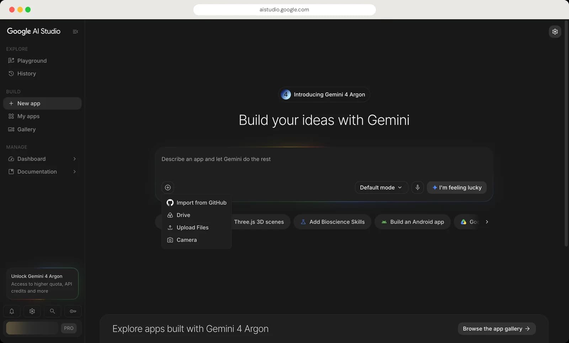Click the PRO badge in account area
This screenshot has width=569, height=343.
coord(69,328)
